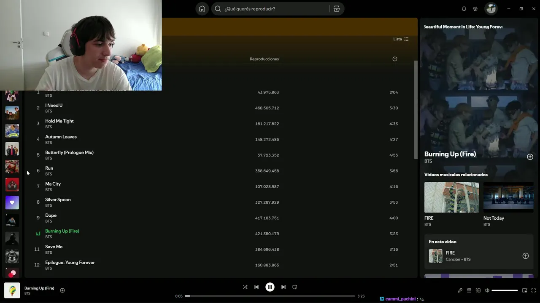540x303 pixels.
Task: Add Burning Up (Fire) to library in side panel
Action: click(530, 157)
